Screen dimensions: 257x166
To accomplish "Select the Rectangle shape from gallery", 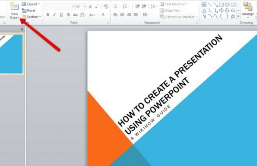I will click(x=221, y=4).
